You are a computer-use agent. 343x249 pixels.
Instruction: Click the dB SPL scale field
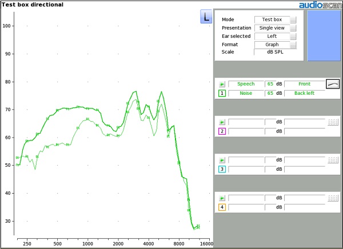click(275, 52)
